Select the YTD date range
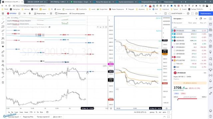The image size is (213, 119). tap(31, 112)
